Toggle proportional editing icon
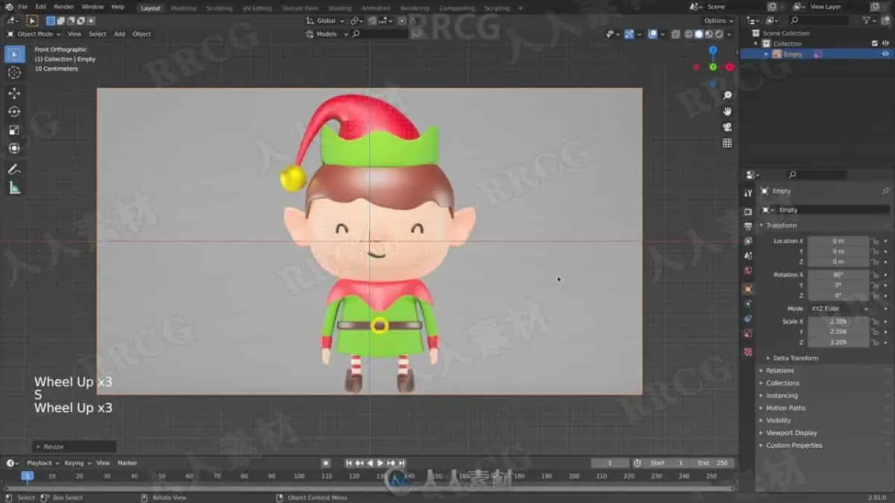The image size is (895, 503). (x=402, y=21)
